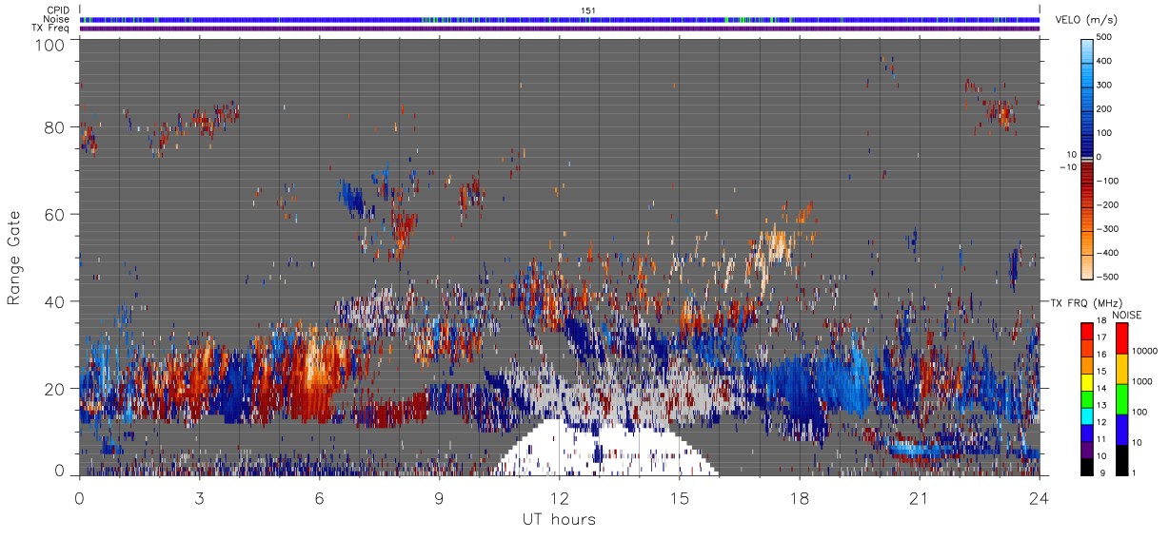Click the 24 tick on UT hours axis
Screen dimensions: 1169x539
click(1040, 498)
